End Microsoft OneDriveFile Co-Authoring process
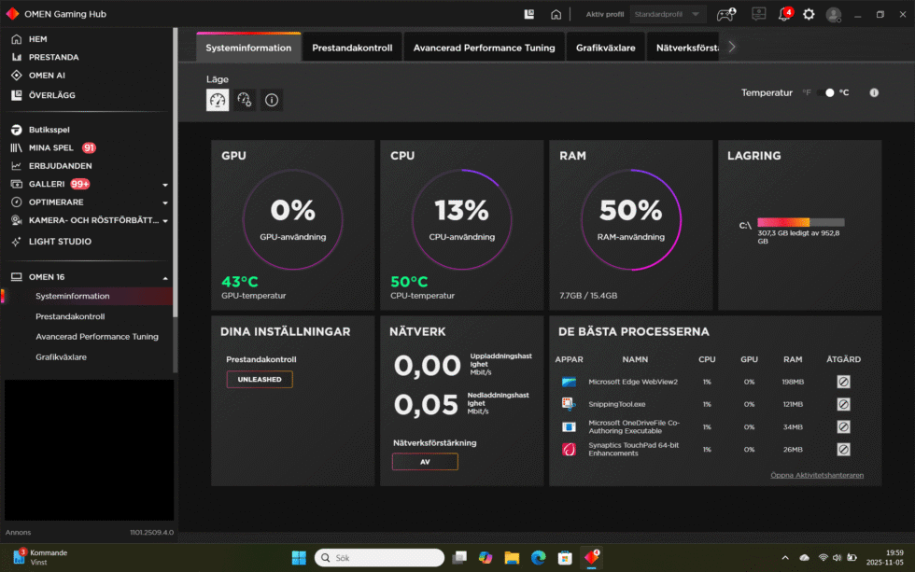The height and width of the screenshot is (572, 915). [x=843, y=426]
